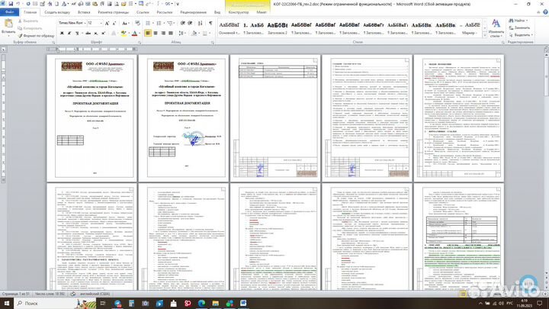The width and height of the screenshot is (549, 309).
Task: Align text left
Action: point(148,34)
